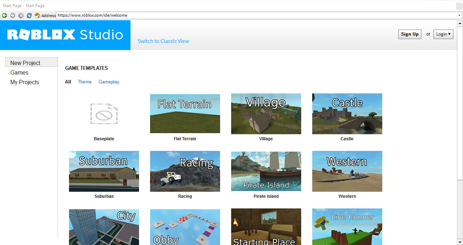Click the GAME TEMPLATES heading
Image resolution: width=463 pixels, height=245 pixels.
86,68
